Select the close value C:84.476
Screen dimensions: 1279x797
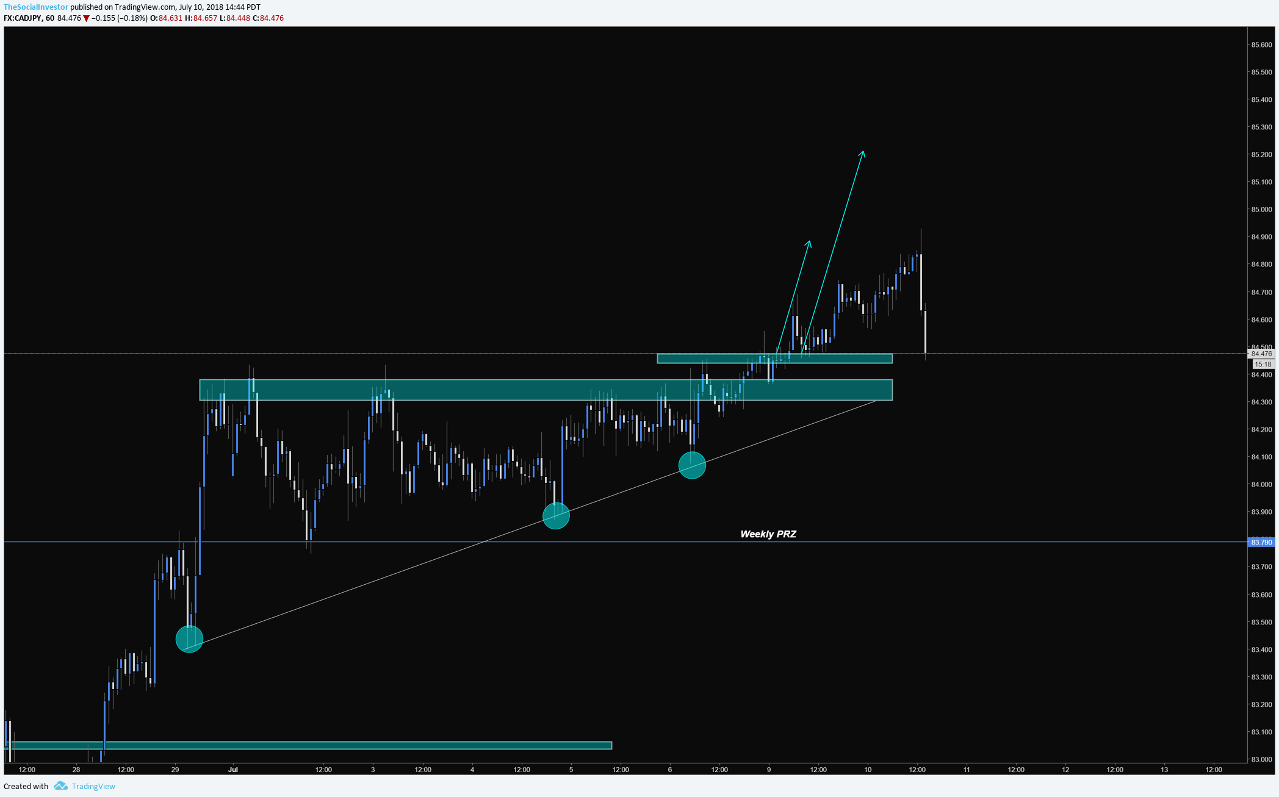pos(268,18)
